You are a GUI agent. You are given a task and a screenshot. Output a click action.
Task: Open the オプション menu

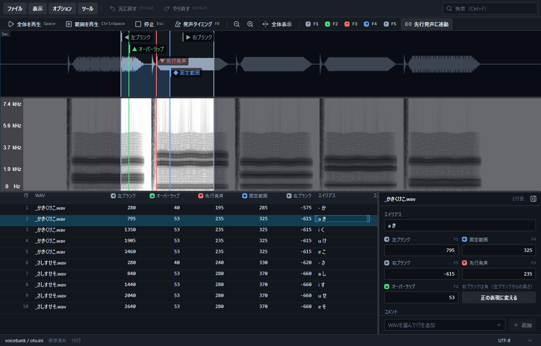62,8
